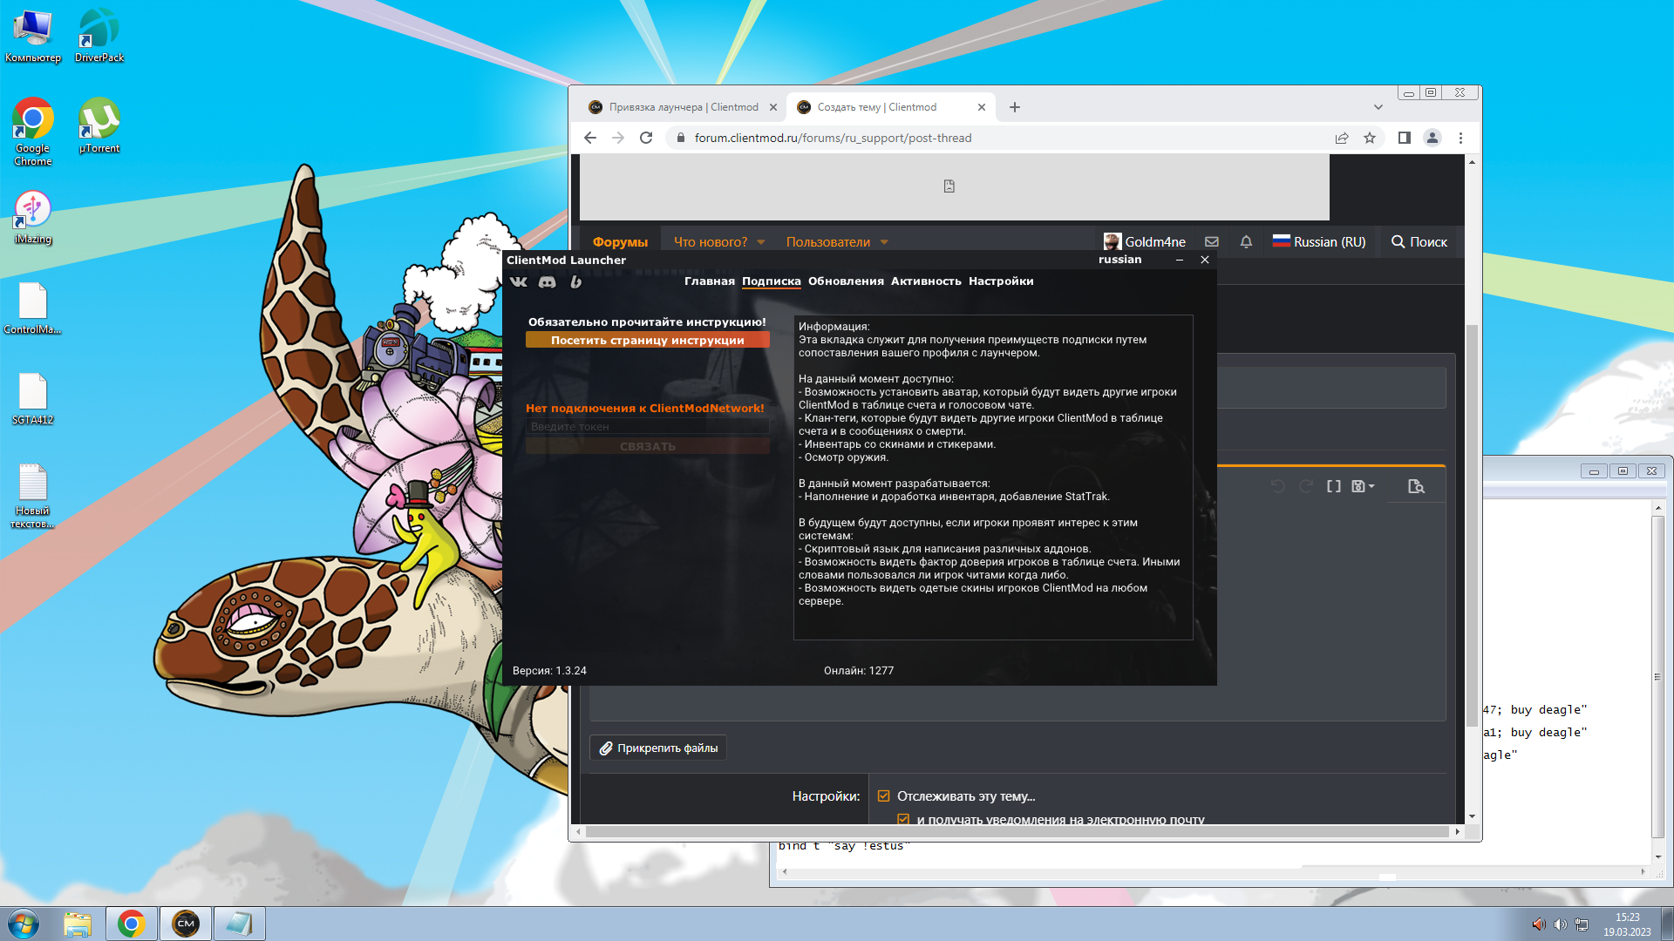Open the 'Форумы' navigation item
Image resolution: width=1674 pixels, height=941 pixels.
621,242
